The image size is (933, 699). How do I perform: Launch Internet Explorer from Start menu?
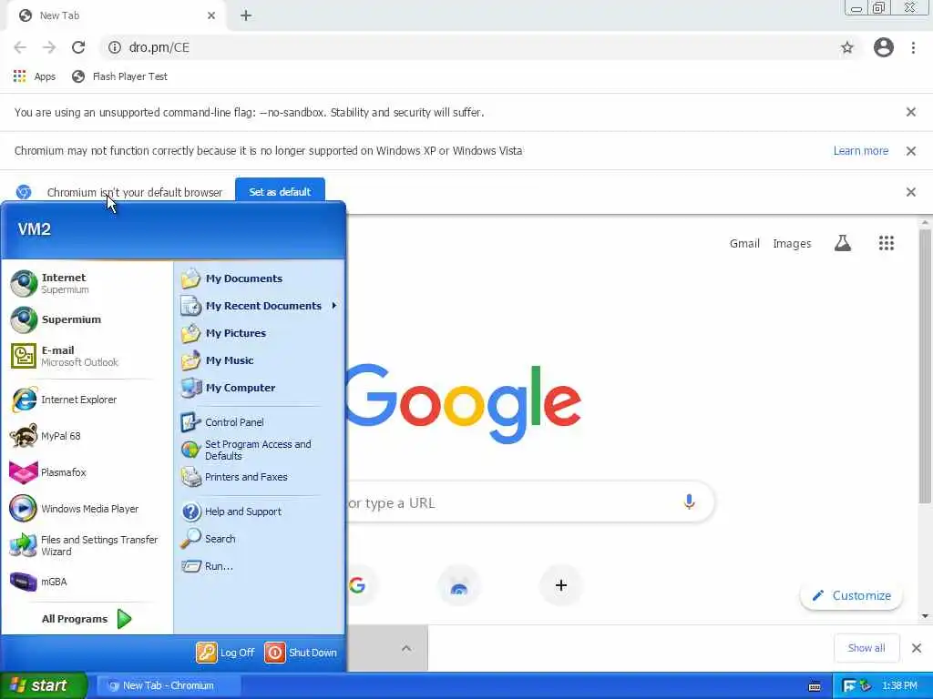[x=87, y=400]
